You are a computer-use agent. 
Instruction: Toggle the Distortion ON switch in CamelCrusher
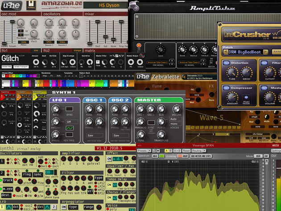226,63
